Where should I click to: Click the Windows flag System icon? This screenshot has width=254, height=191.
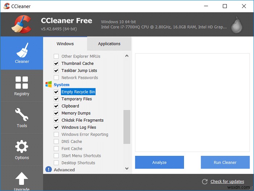click(49, 84)
